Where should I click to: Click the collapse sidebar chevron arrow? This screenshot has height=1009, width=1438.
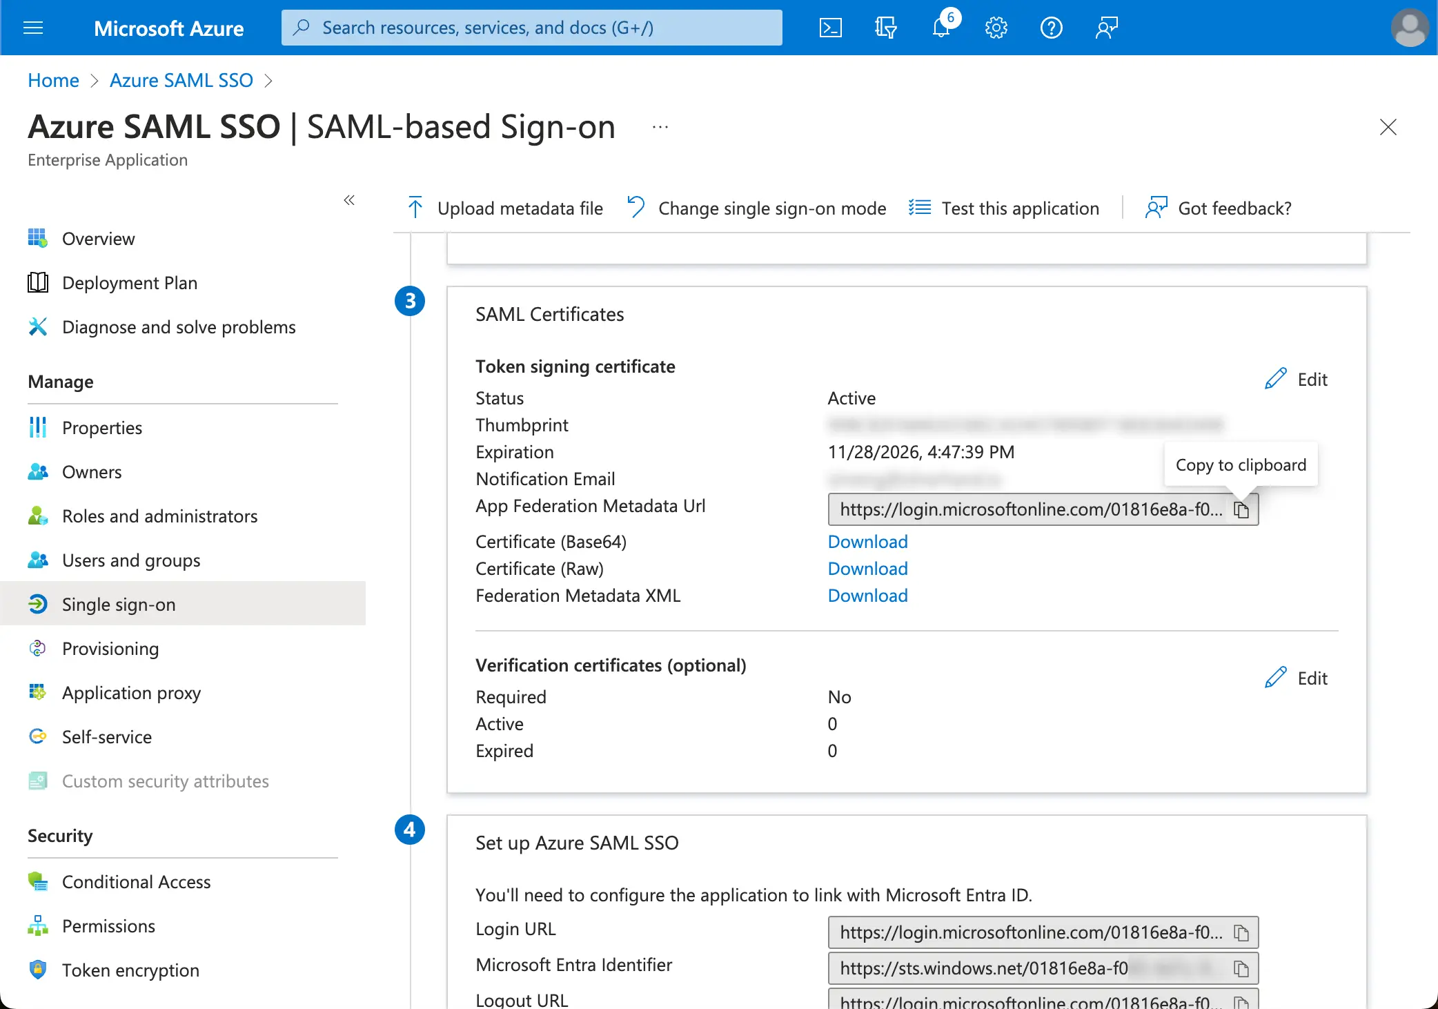[350, 200]
